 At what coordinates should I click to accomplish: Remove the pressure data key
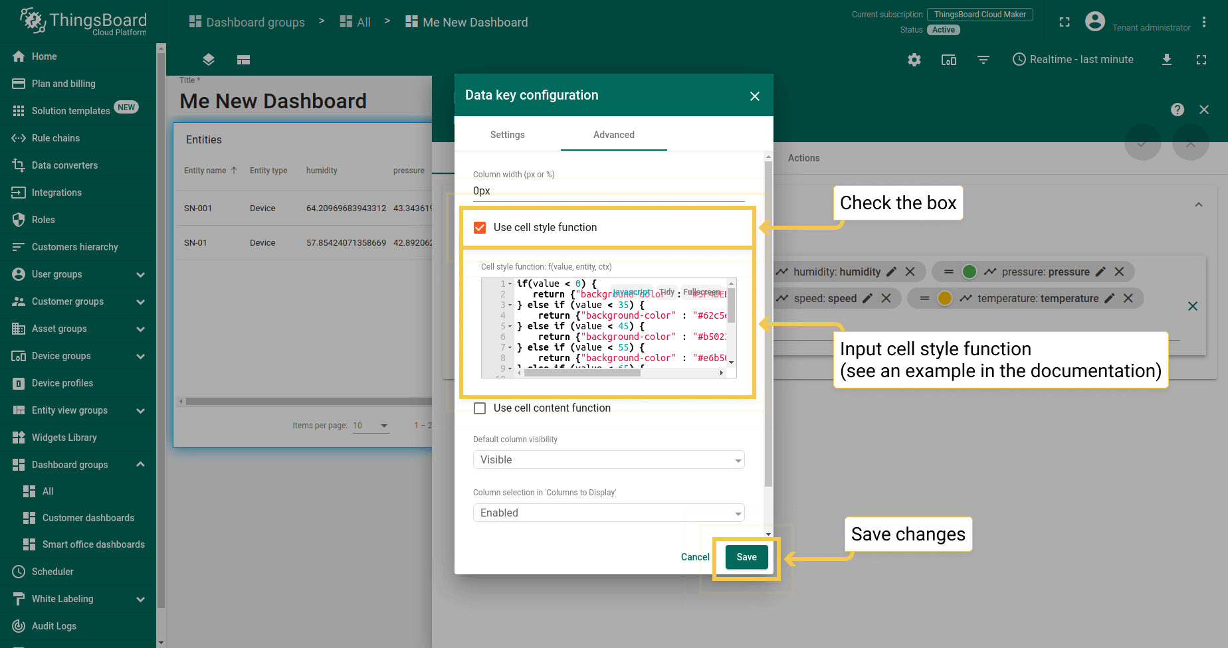(x=1119, y=272)
